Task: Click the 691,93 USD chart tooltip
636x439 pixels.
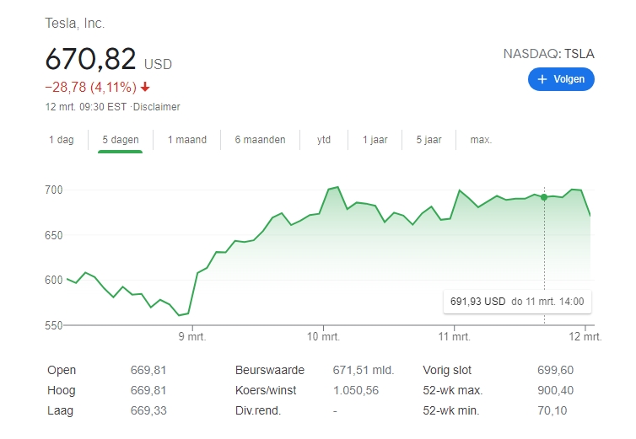Action: click(x=516, y=302)
